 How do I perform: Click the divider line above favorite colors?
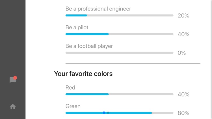(x=133, y=63)
